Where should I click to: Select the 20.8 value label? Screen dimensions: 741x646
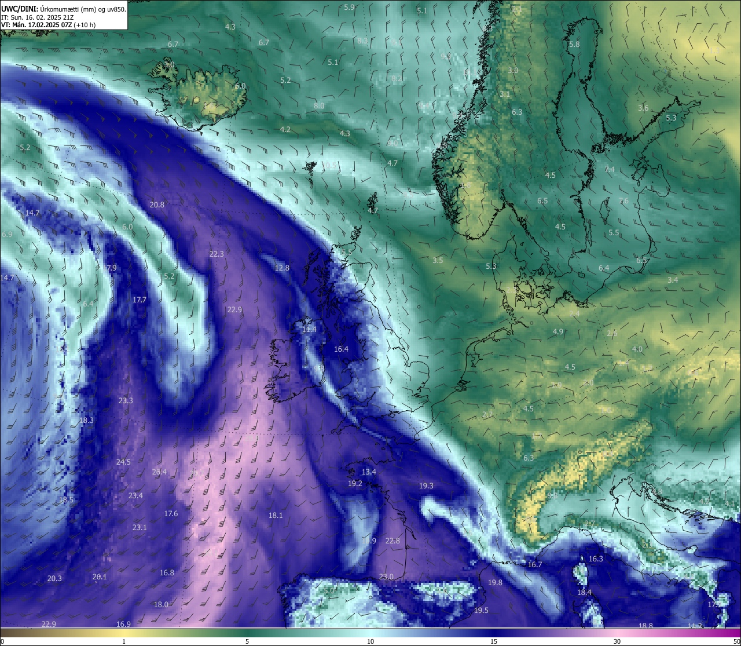157,205
